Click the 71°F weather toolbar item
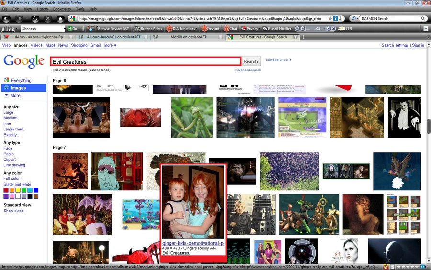The width and height of the screenshot is (431, 270). (345, 29)
